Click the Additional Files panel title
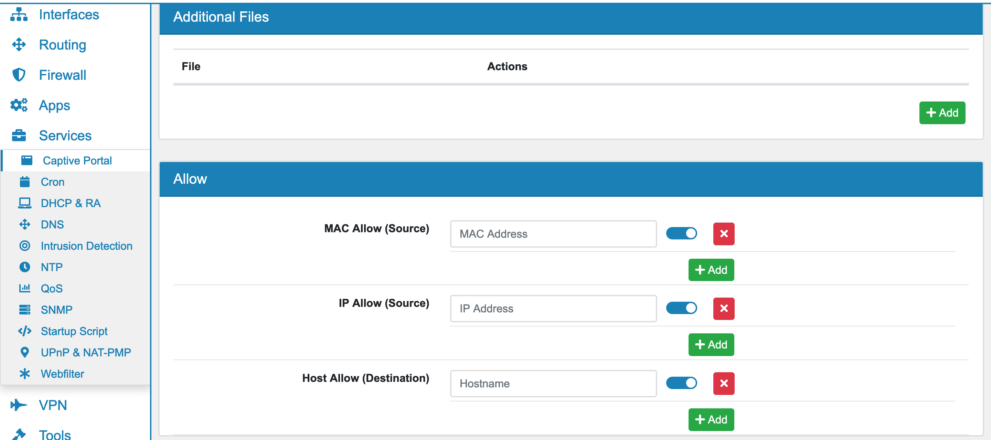The width and height of the screenshot is (991, 440). click(x=221, y=17)
